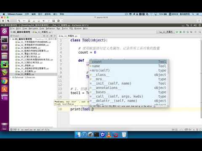Image resolution: width=202 pixels, height=151 pixels.
Task: Open PyCharm Help menu
Action: [85, 29]
